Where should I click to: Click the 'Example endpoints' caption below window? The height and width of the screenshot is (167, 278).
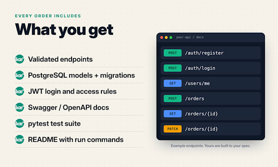(x=211, y=146)
